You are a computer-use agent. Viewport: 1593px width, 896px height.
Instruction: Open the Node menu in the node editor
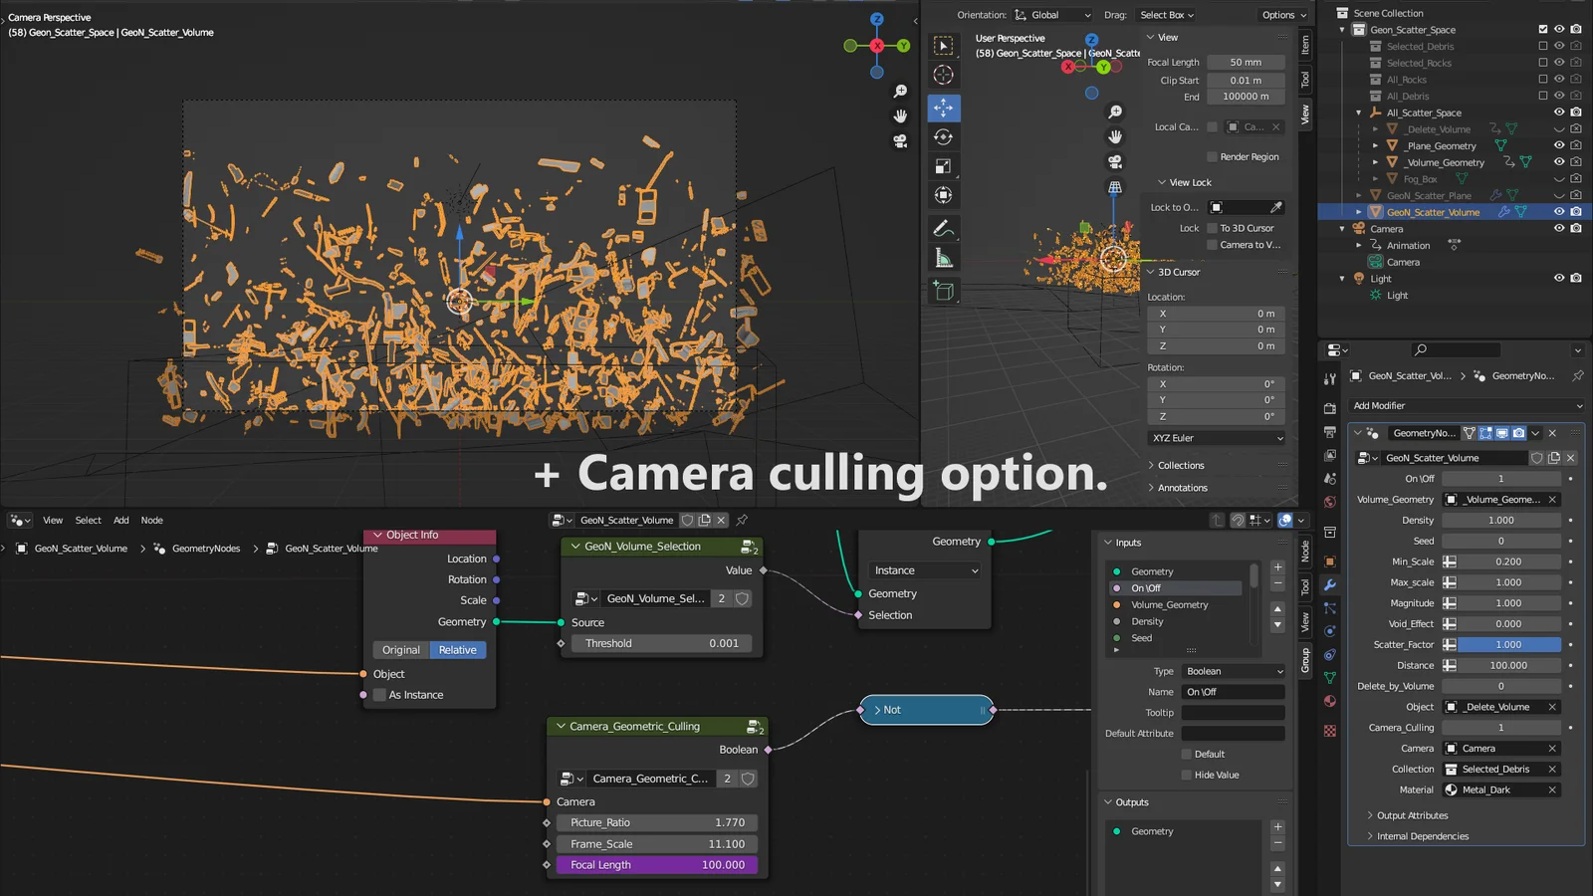(x=151, y=520)
